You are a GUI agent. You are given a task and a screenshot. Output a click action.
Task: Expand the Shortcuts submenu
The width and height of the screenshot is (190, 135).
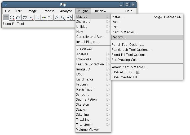tap(93, 22)
